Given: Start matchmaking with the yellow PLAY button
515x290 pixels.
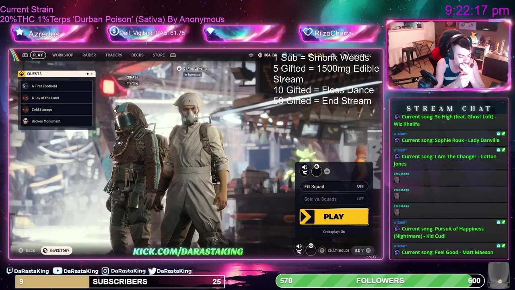Looking at the screenshot, I should [334, 217].
